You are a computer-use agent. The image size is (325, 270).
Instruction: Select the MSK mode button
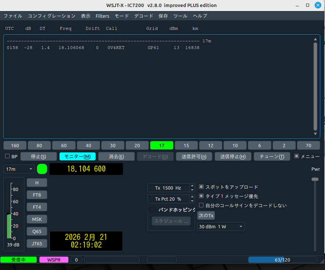tap(37, 219)
